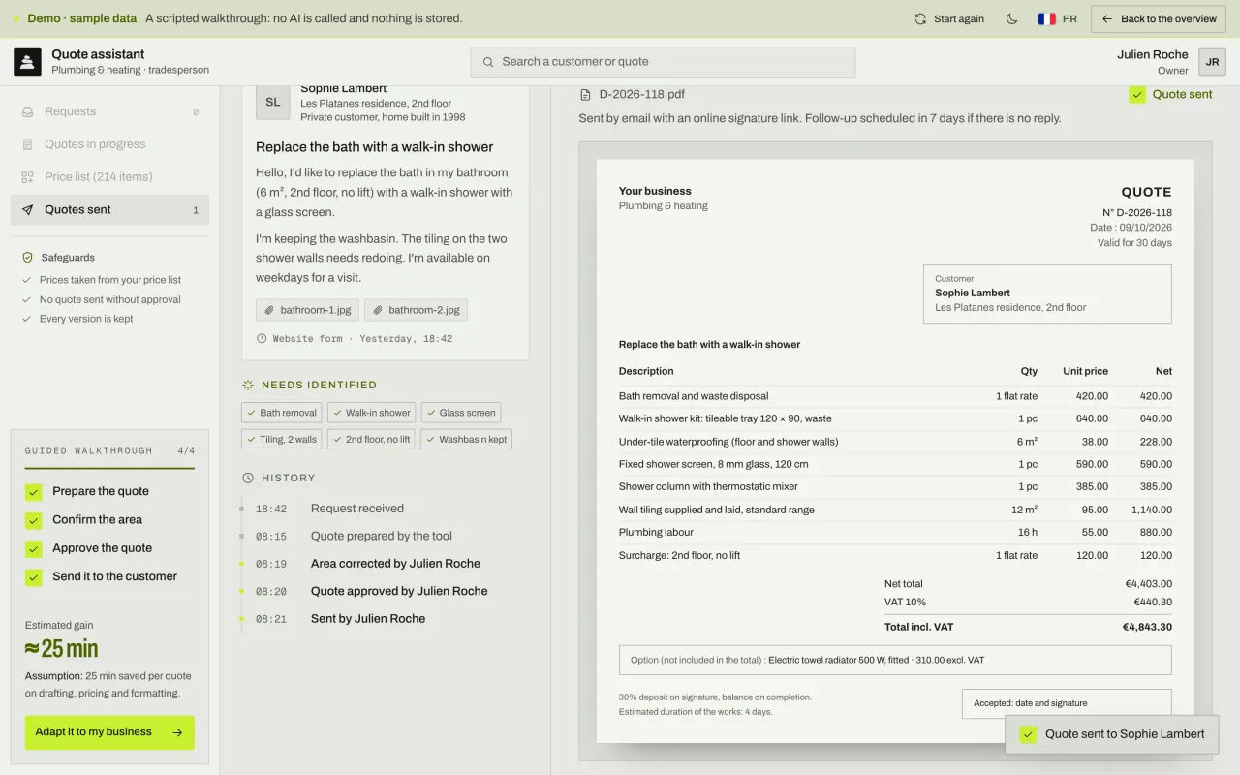Click Adapt it to my business button

coord(109,732)
